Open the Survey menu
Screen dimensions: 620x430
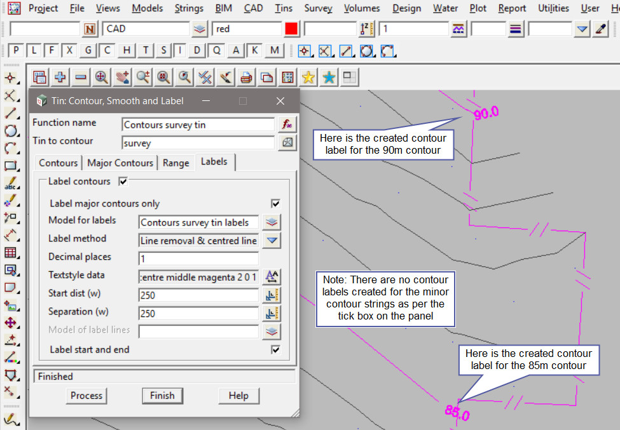[x=319, y=8]
